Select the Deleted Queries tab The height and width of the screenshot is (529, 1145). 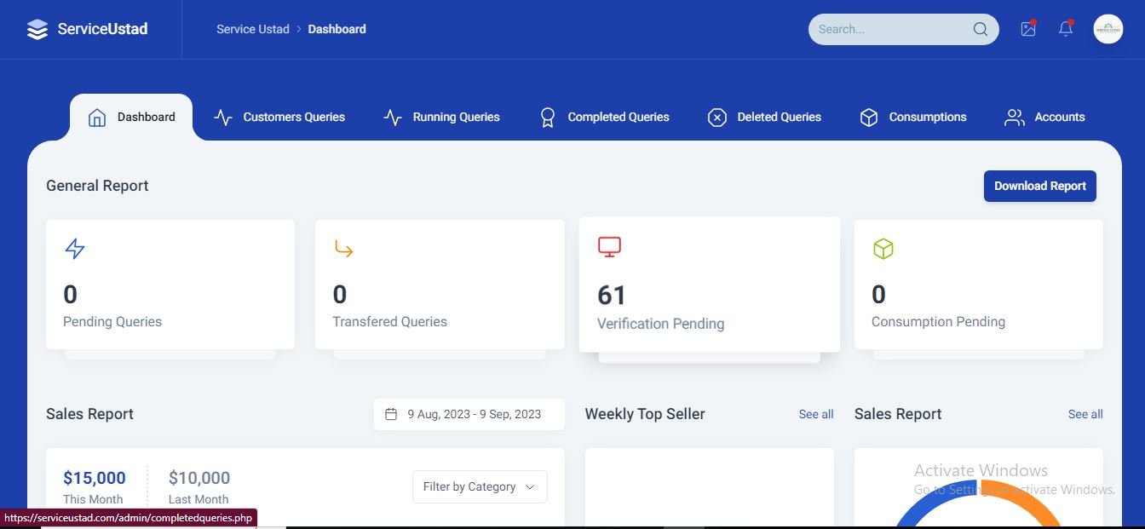click(764, 118)
